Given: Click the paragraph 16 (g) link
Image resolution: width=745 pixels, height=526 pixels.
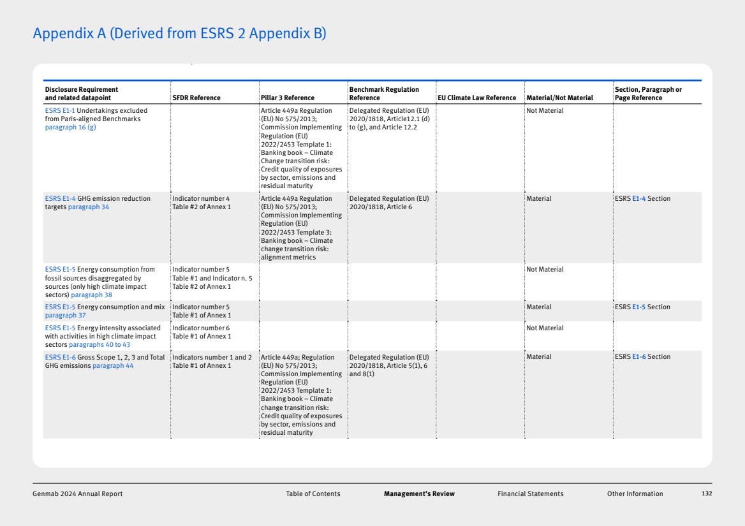Looking at the screenshot, I should pos(70,128).
